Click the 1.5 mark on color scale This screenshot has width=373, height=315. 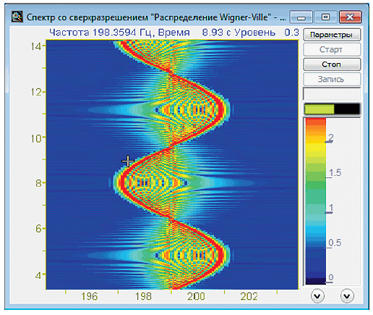pos(335,172)
